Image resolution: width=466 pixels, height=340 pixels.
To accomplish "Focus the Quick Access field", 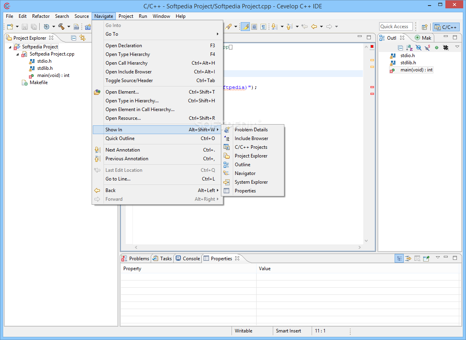I will (x=396, y=27).
